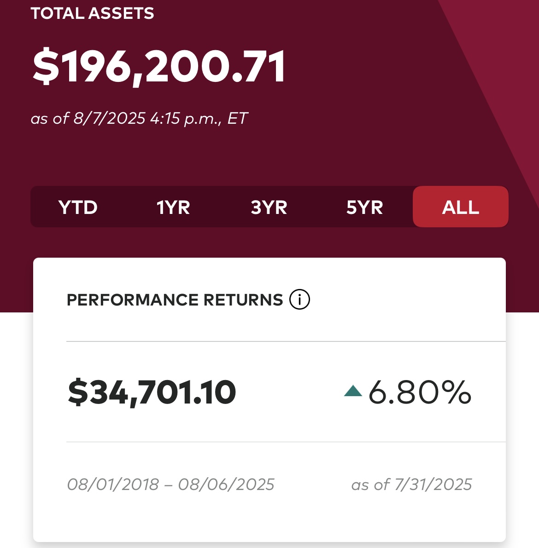Screen dimensions: 539x548
Task: Click the 4:15 p.m., ET time text
Action: pos(199,119)
